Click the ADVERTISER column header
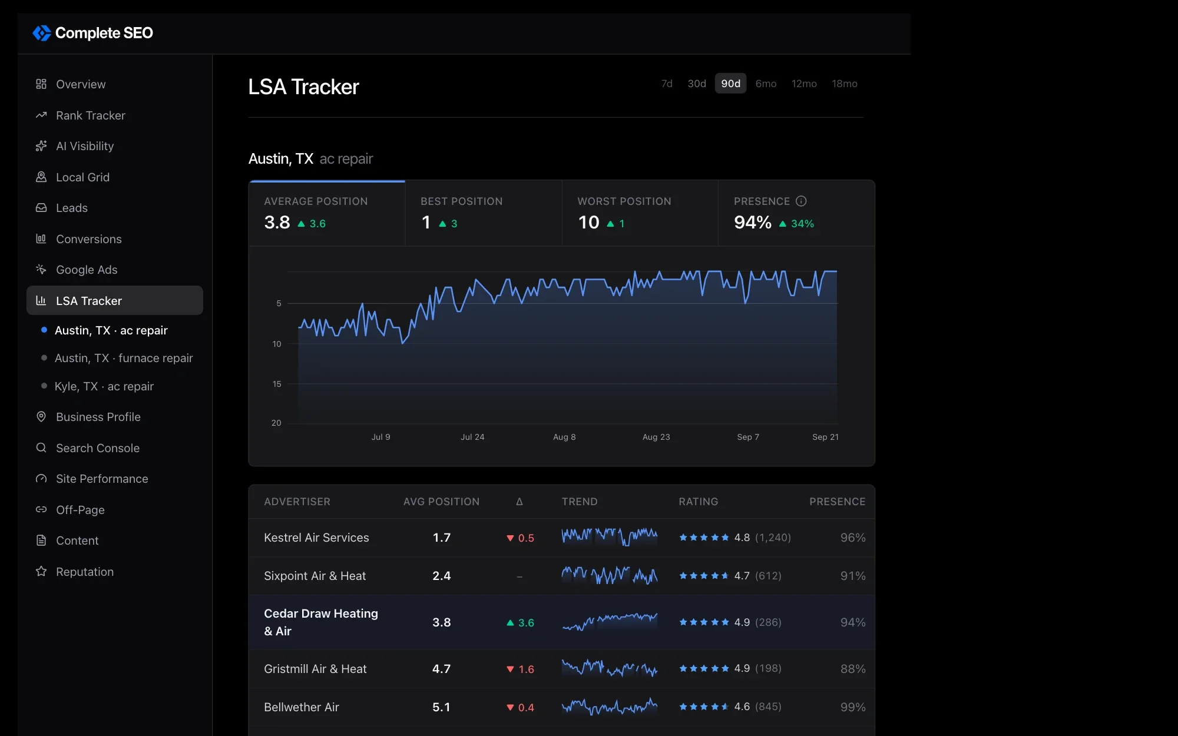 (x=297, y=502)
